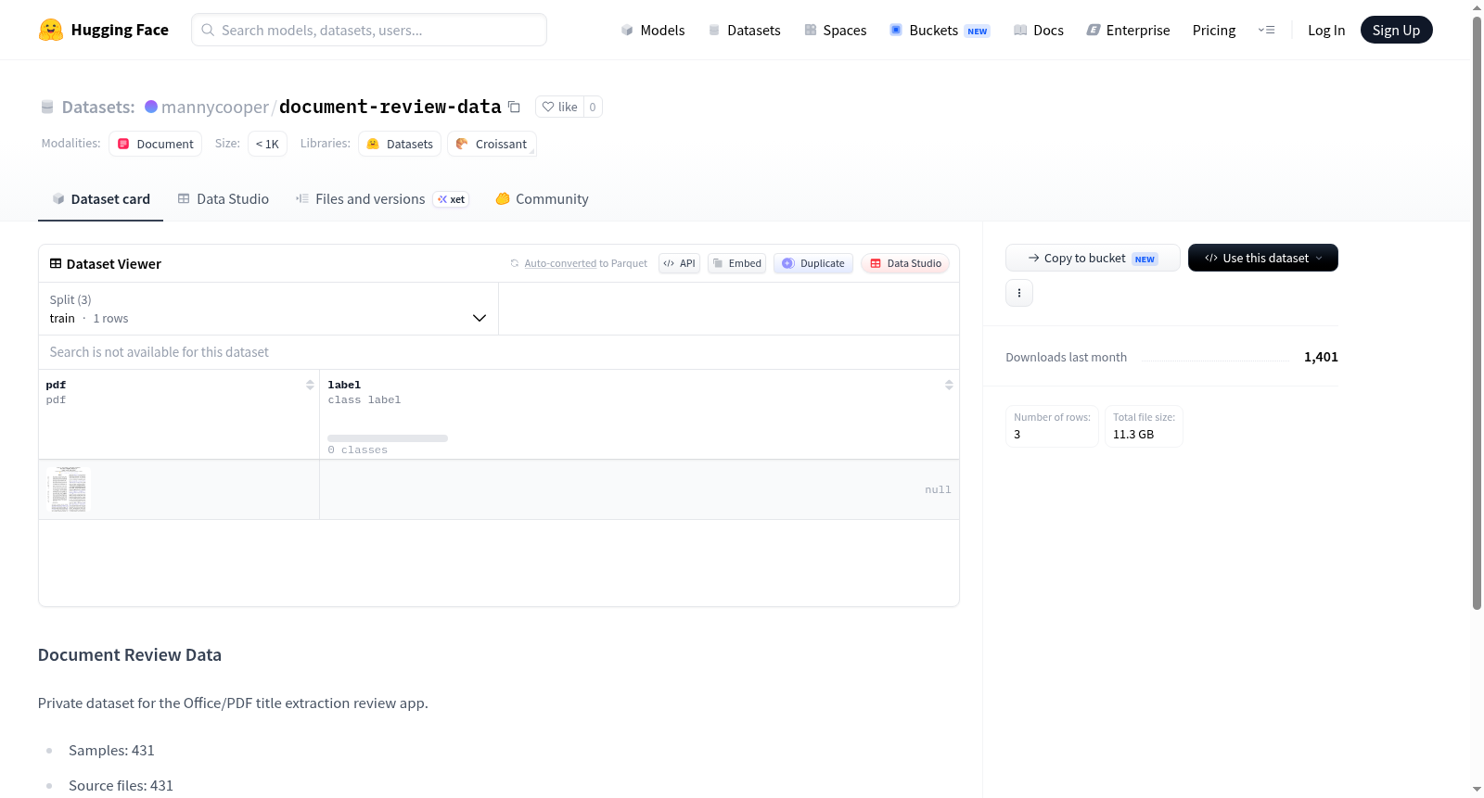This screenshot has height=798, width=1484.
Task: Open the mannycooper profile avatar
Action: (151, 107)
